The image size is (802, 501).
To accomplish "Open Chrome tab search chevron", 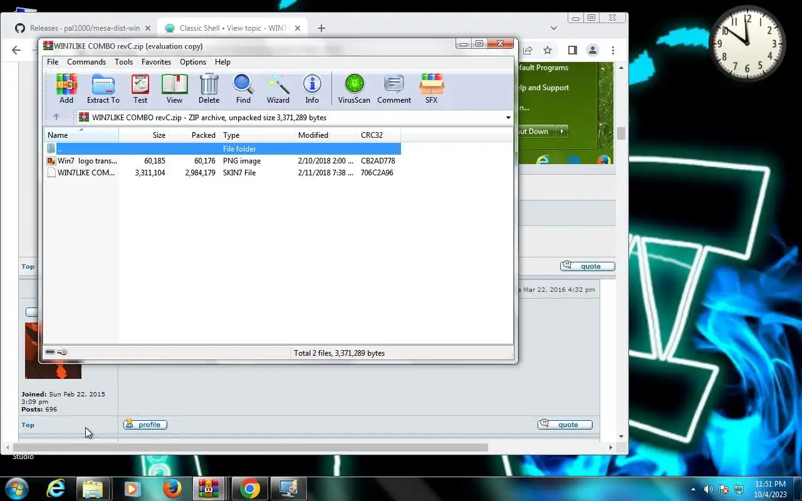I will point(554,28).
